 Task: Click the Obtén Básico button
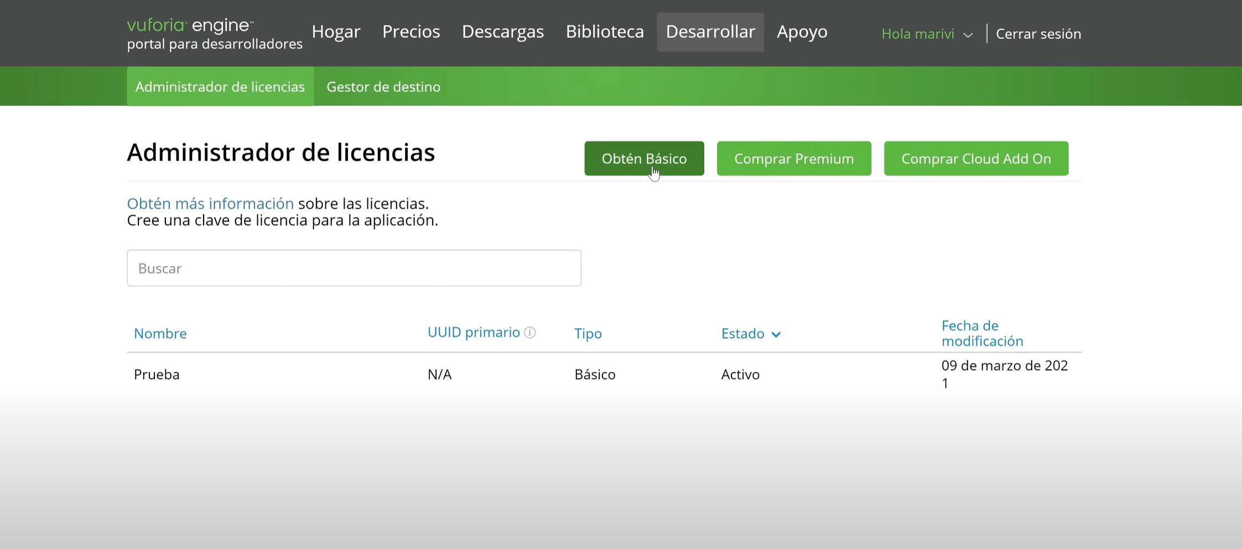[645, 158]
